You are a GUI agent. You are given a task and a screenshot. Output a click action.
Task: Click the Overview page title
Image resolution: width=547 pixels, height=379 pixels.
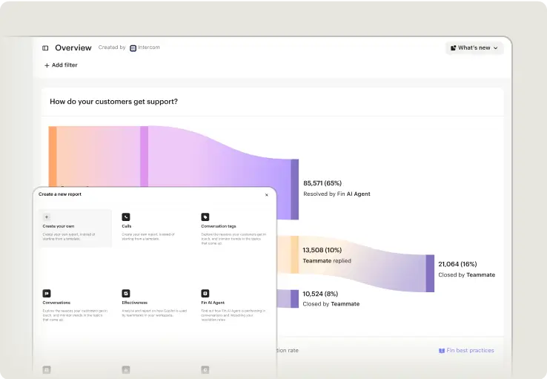coord(73,48)
